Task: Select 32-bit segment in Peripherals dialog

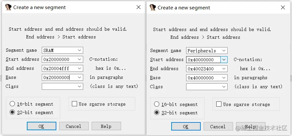Action: coord(157,113)
